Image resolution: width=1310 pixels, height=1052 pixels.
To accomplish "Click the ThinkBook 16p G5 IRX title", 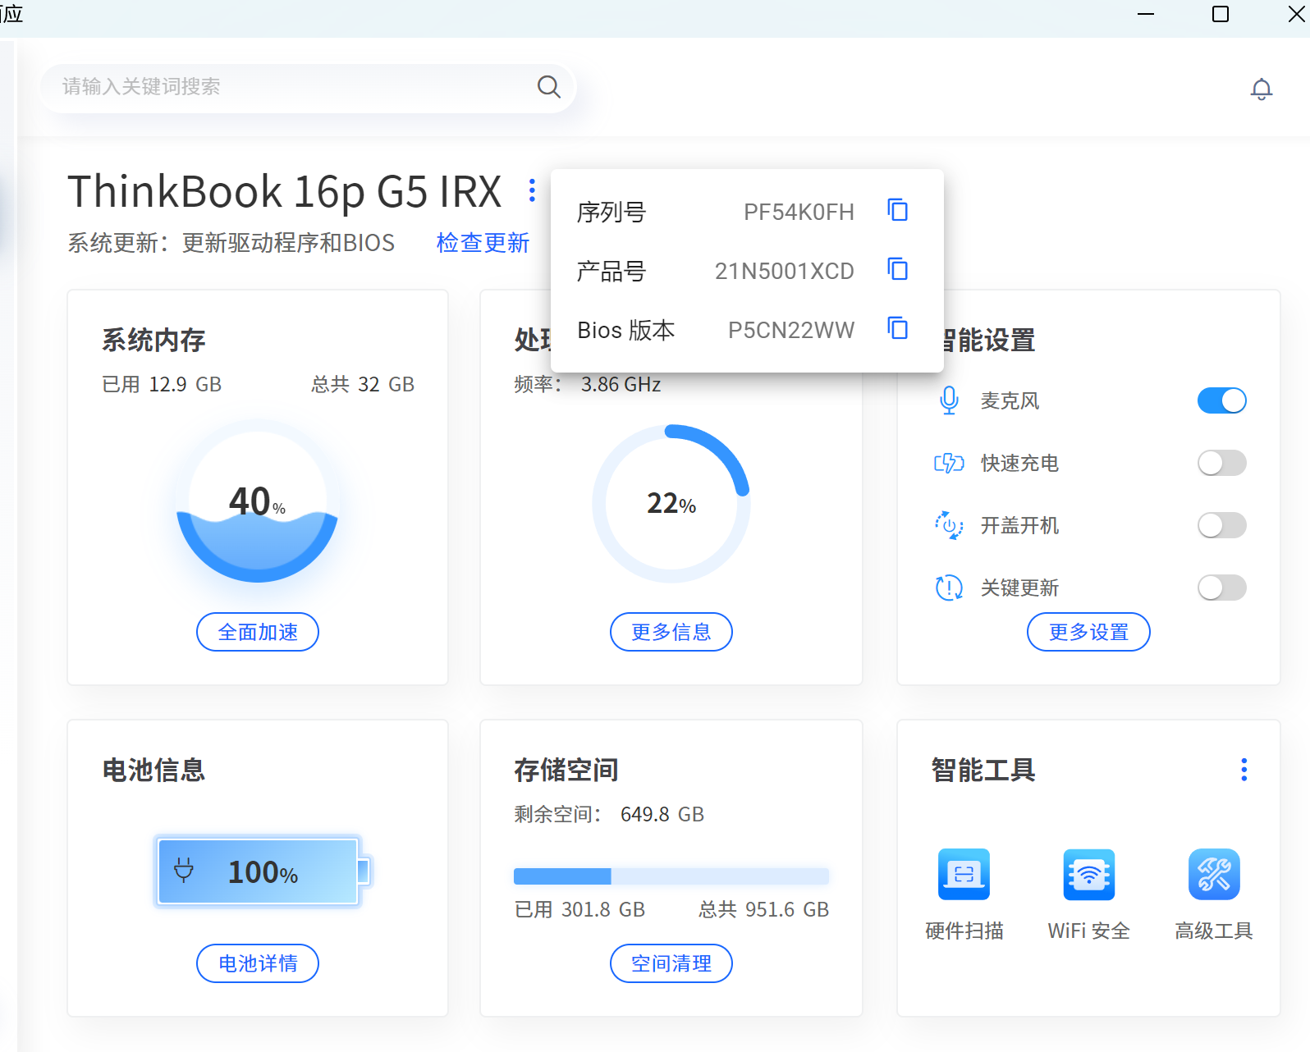I will pyautogui.click(x=284, y=191).
